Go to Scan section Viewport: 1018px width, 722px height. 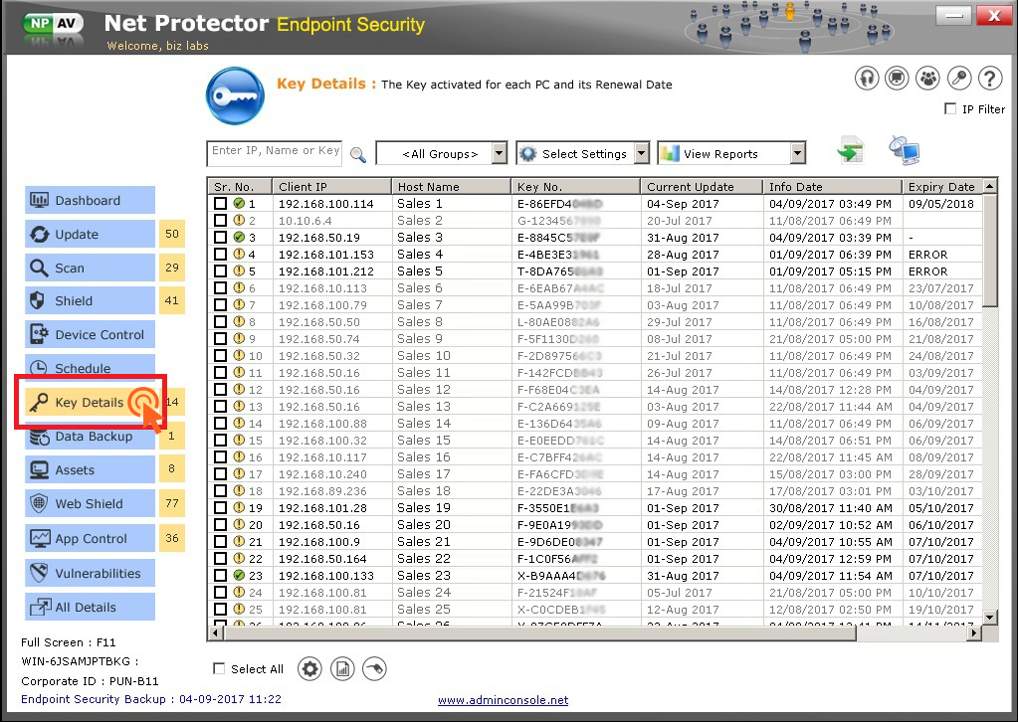tap(91, 268)
